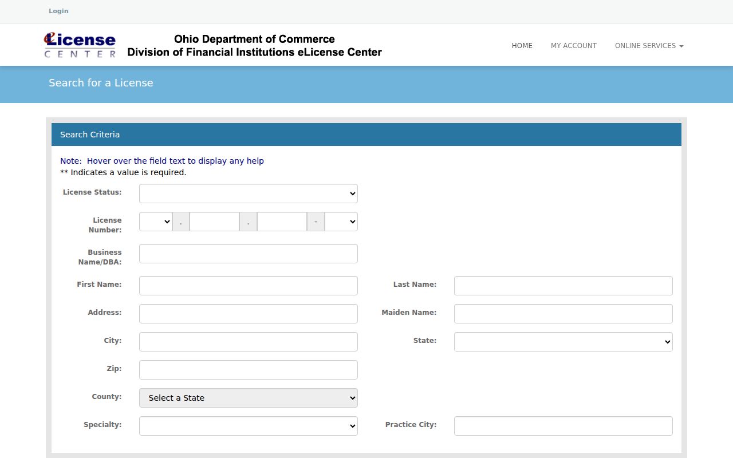Focus the Practice City field
The image size is (733, 458).
coord(563,426)
